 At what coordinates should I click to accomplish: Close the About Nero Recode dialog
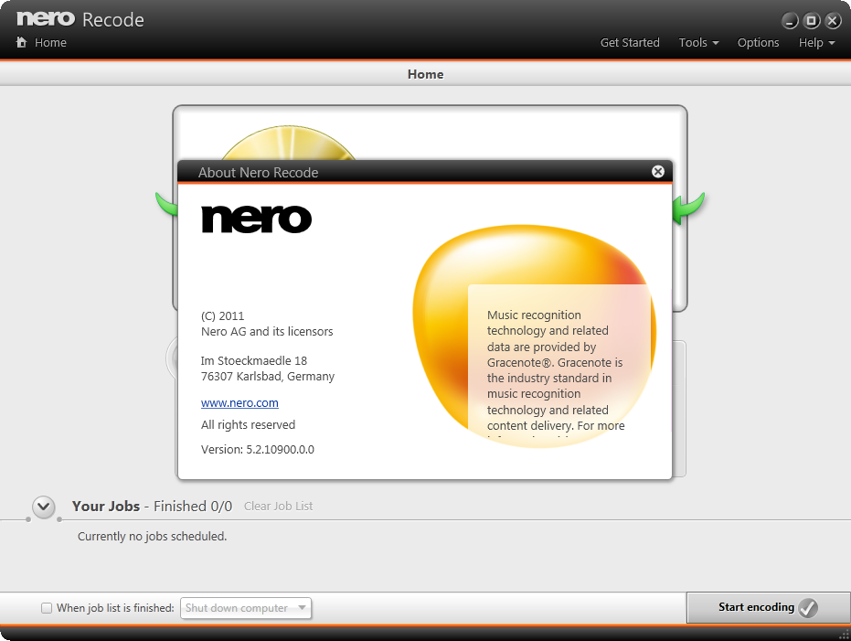point(658,172)
